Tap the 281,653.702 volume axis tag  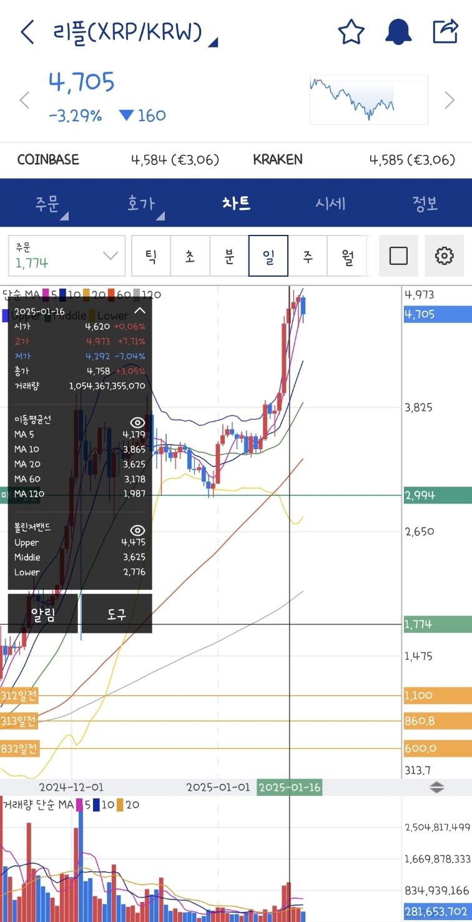(438, 911)
